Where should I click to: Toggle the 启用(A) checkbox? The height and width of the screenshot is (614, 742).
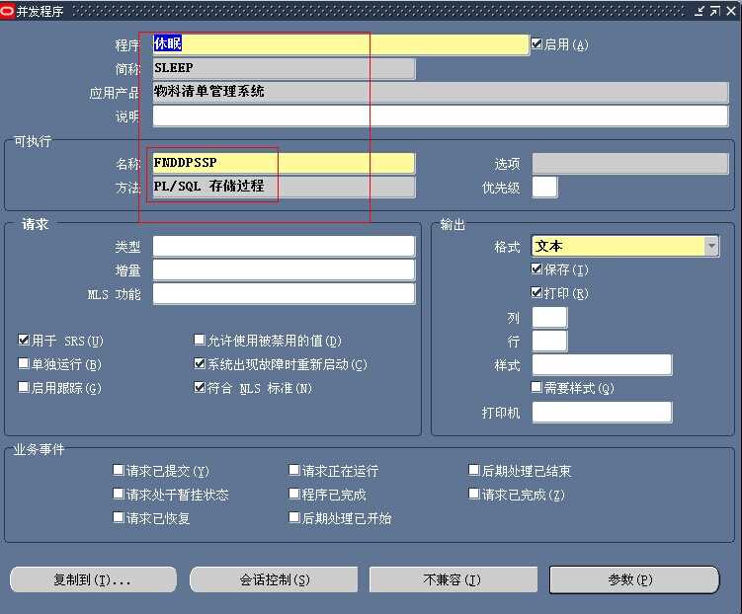(536, 44)
